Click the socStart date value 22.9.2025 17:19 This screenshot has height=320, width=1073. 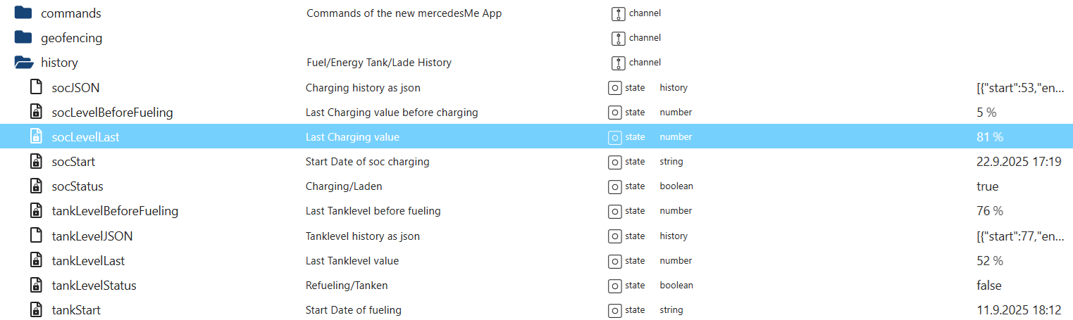coord(1019,162)
